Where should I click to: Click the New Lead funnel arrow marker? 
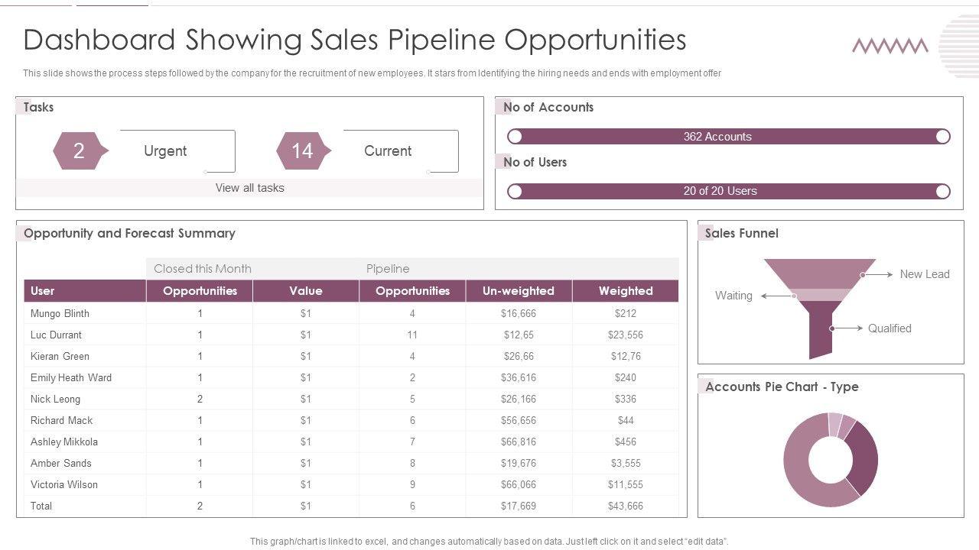[877, 274]
